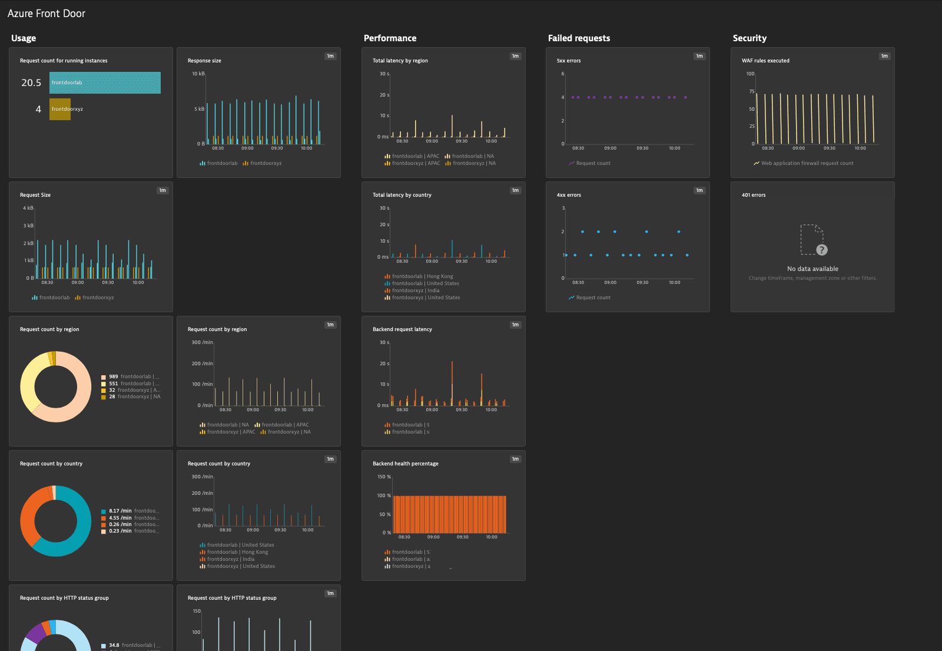Click the no-data document icon in 401 errors
Screen dimensions: 942x651
tap(814, 240)
